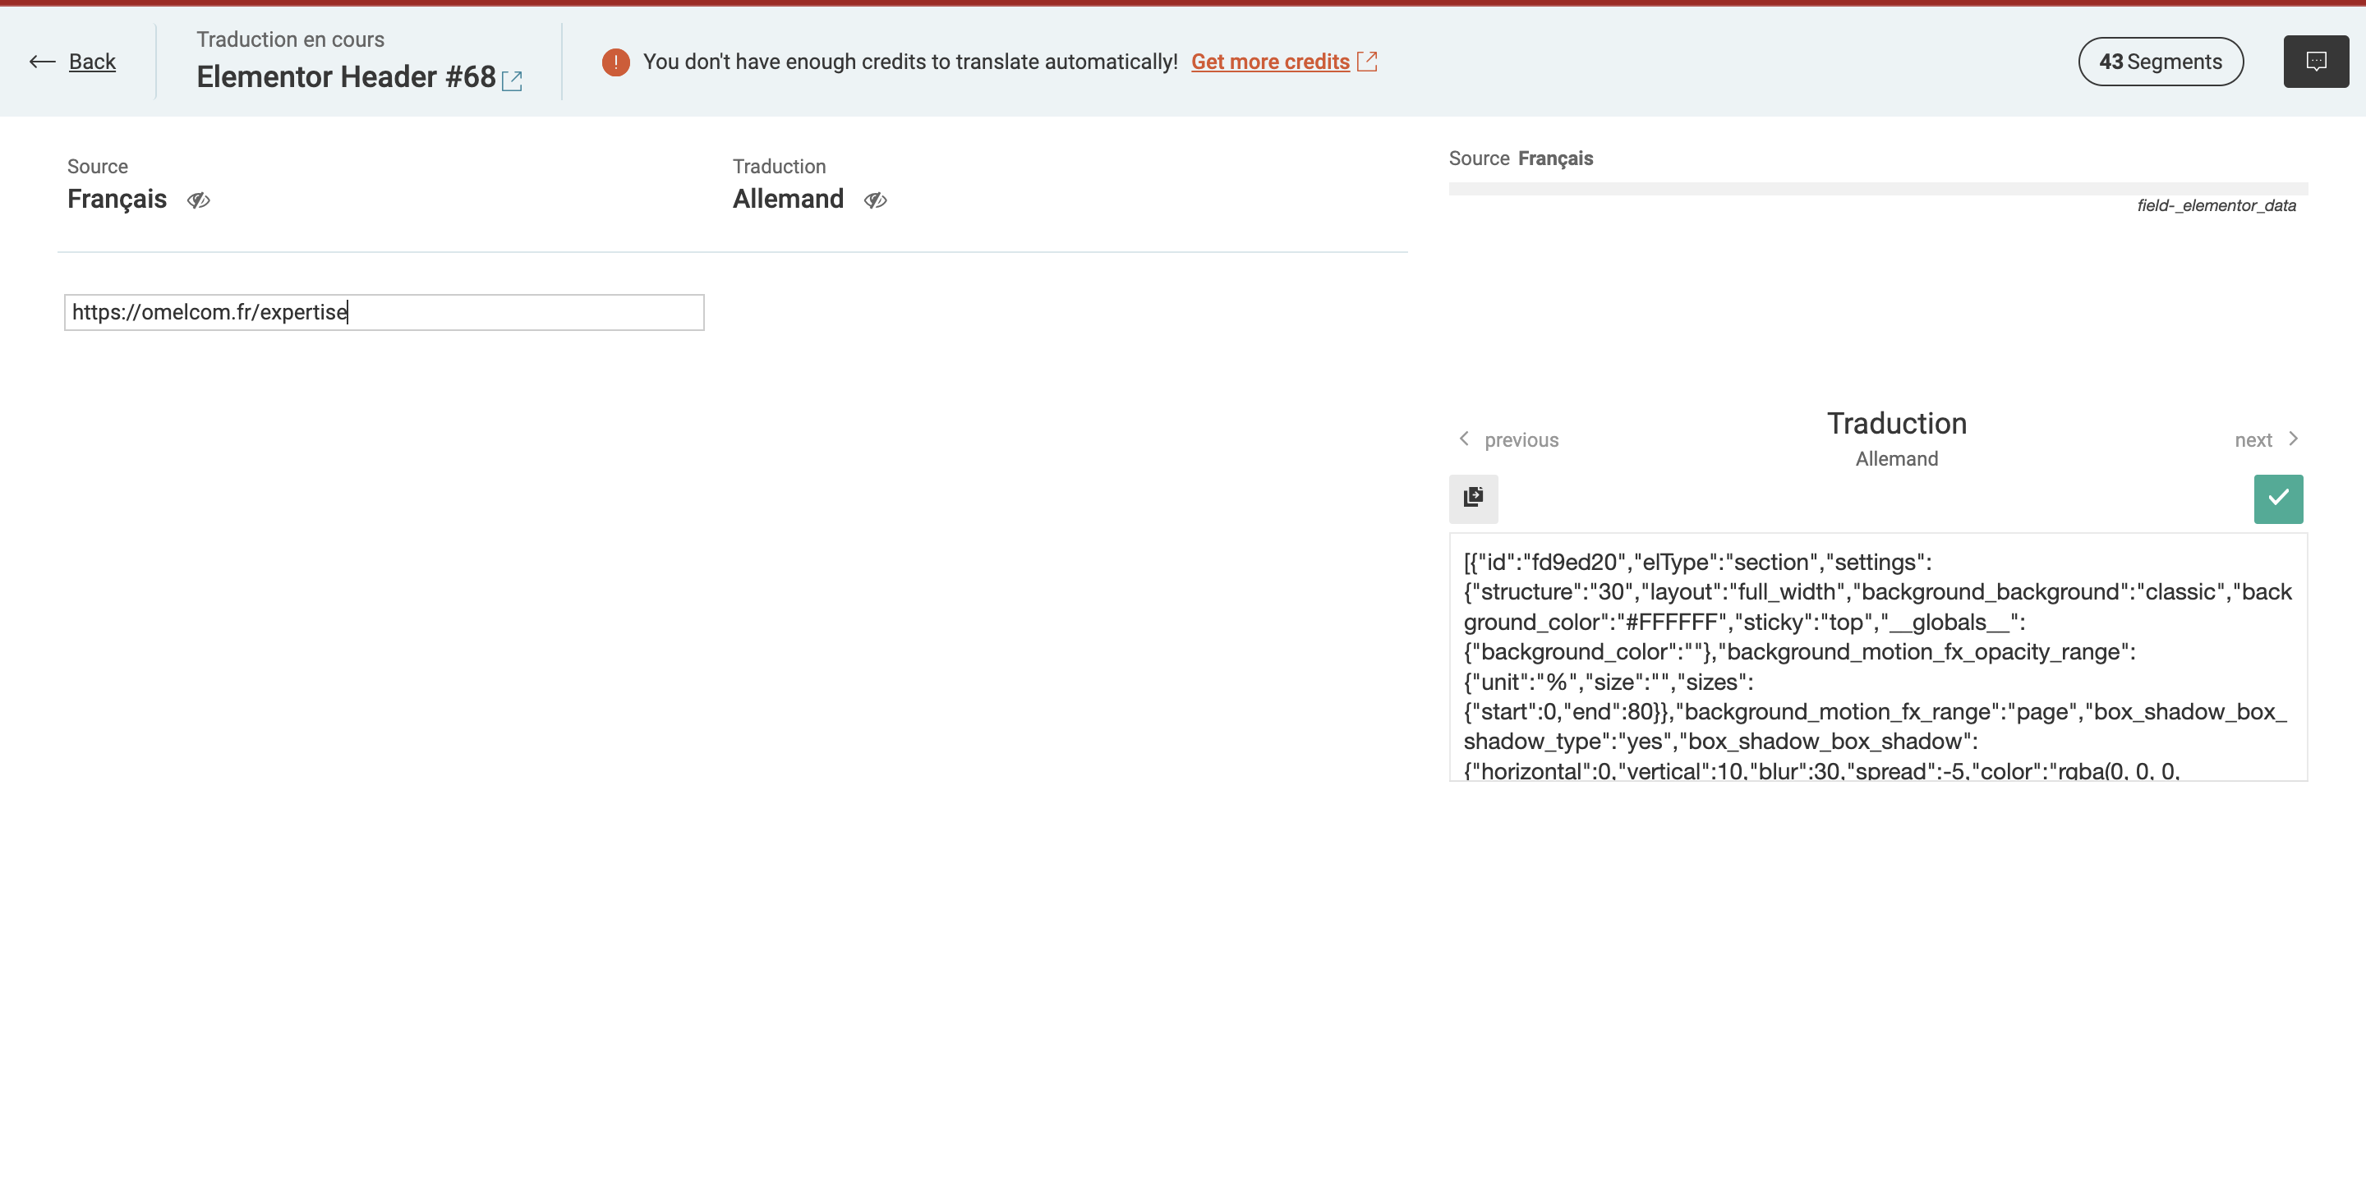
Task: Click inside the Allemand JSON translation textarea
Action: 1877,657
